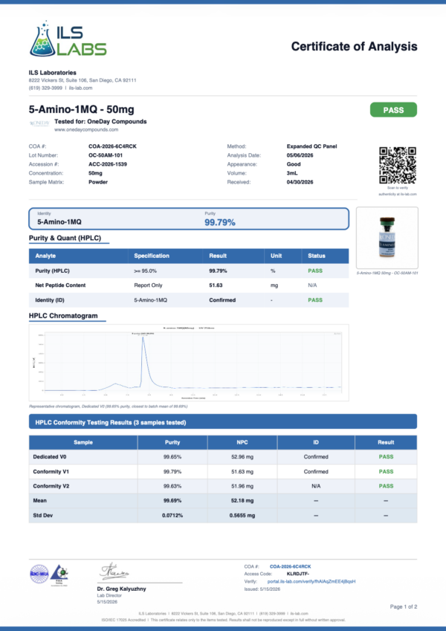The image size is (446, 631).
Task: Click the Dedicated V0 row label
Action: point(48,457)
